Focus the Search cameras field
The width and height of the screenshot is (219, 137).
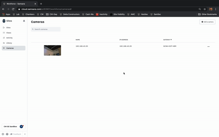tap(46, 29)
